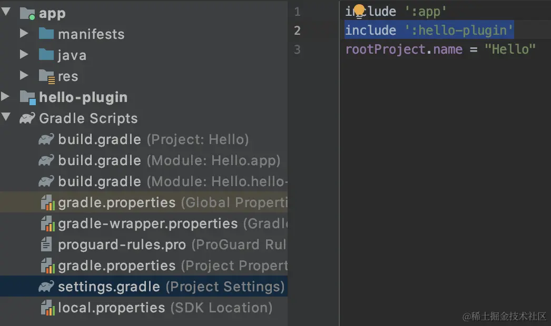
Task: Open build.gradle (Project: Hello)
Action: [100, 139]
